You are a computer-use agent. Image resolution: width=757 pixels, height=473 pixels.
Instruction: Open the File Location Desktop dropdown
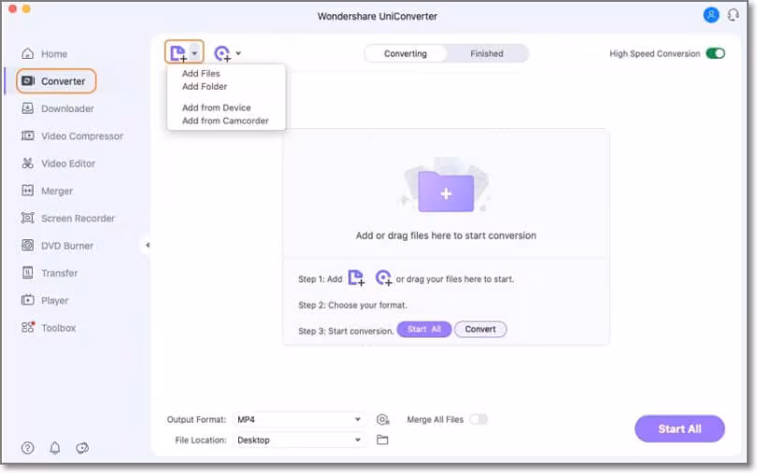click(x=299, y=439)
